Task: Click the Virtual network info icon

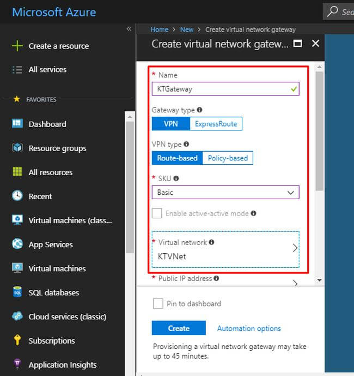Action: pos(211,242)
